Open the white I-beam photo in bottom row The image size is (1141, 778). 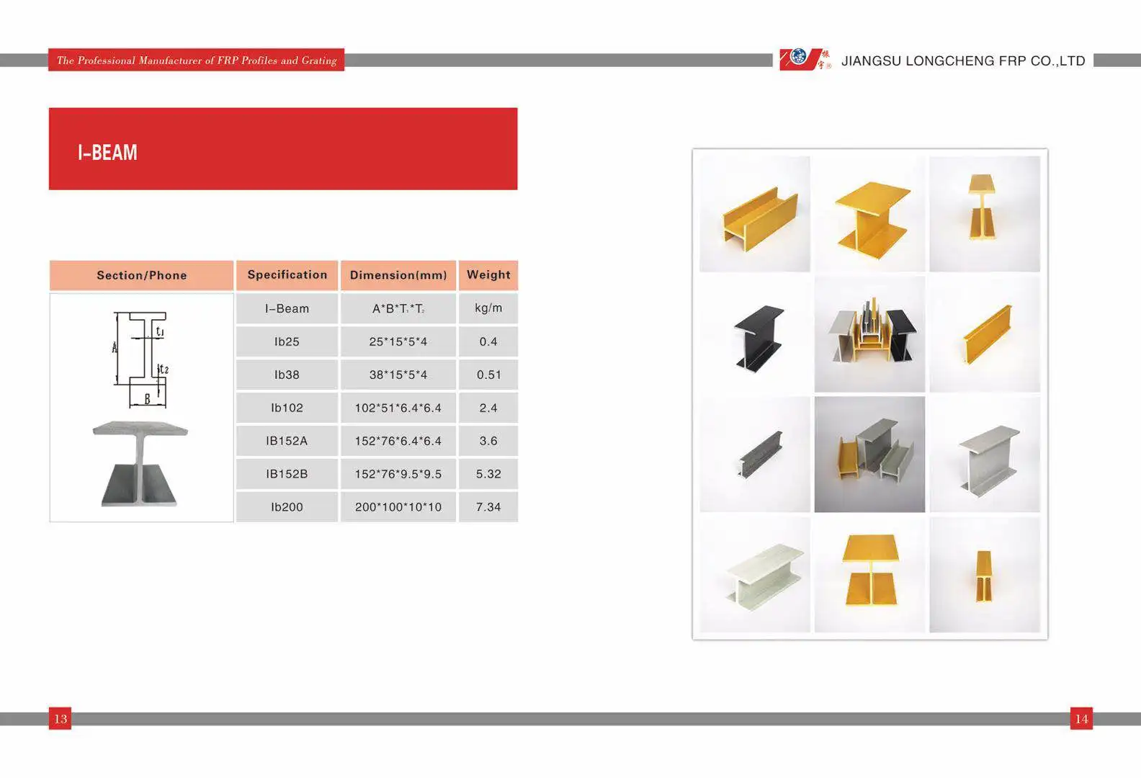coord(755,575)
